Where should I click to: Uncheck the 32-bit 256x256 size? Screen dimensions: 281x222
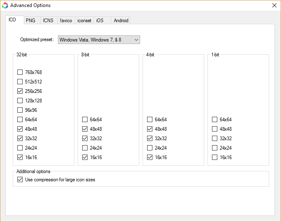coord(20,91)
